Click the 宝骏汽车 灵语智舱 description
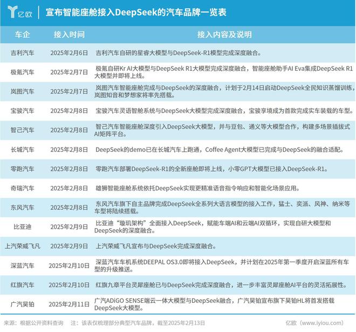Viewport: 356px width, 332px height. point(224,111)
